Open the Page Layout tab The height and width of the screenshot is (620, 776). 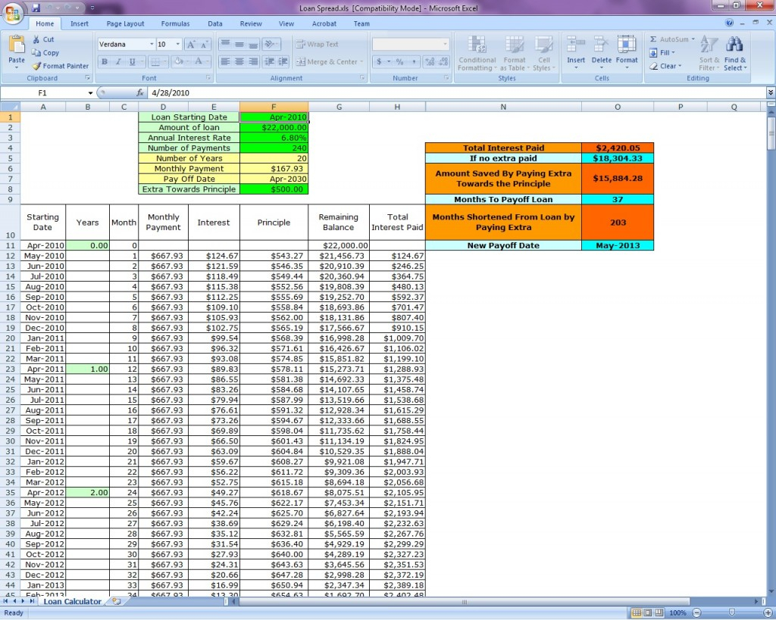(125, 23)
